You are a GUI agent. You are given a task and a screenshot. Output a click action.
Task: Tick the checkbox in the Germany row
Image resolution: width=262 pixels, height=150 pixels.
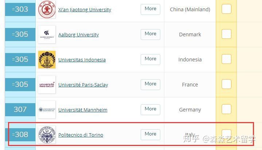(x=226, y=109)
